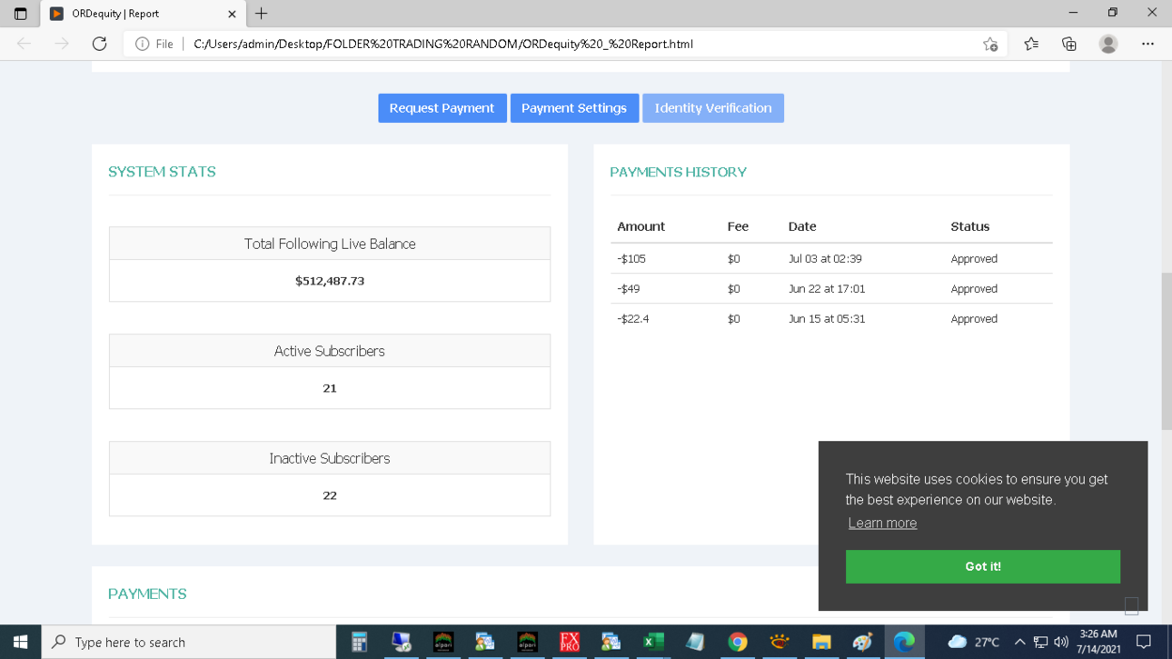Open the notepad-style taskbar icon
The height and width of the screenshot is (659, 1172).
tap(695, 642)
